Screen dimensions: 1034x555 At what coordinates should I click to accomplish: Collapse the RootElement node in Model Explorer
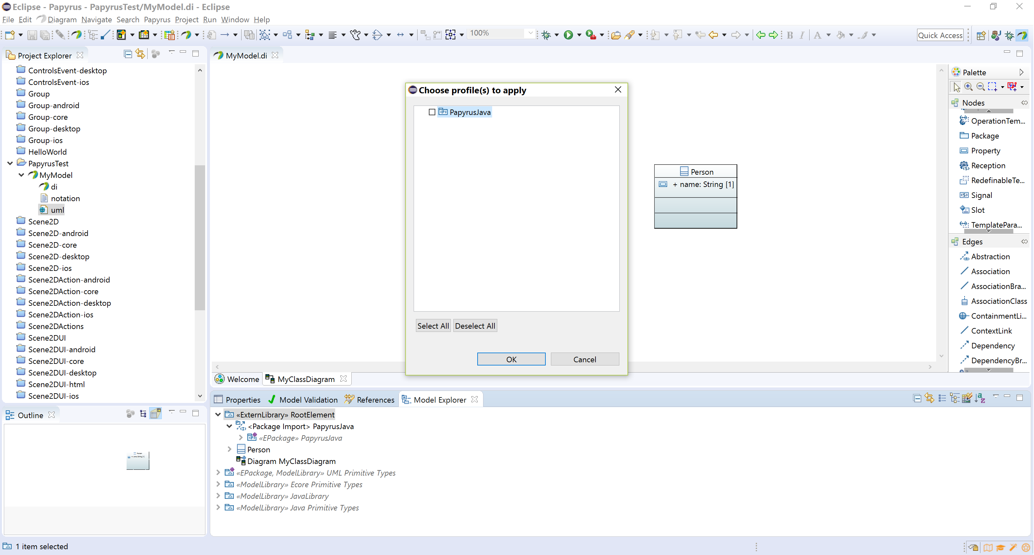click(x=218, y=415)
